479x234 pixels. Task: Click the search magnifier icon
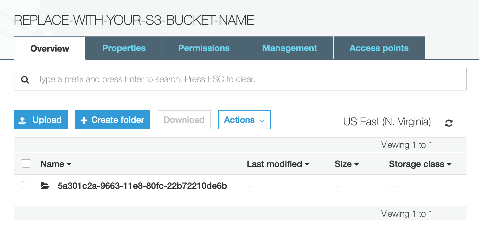click(x=25, y=80)
